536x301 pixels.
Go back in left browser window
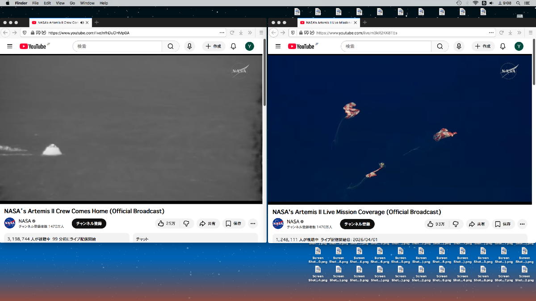[x=6, y=33]
